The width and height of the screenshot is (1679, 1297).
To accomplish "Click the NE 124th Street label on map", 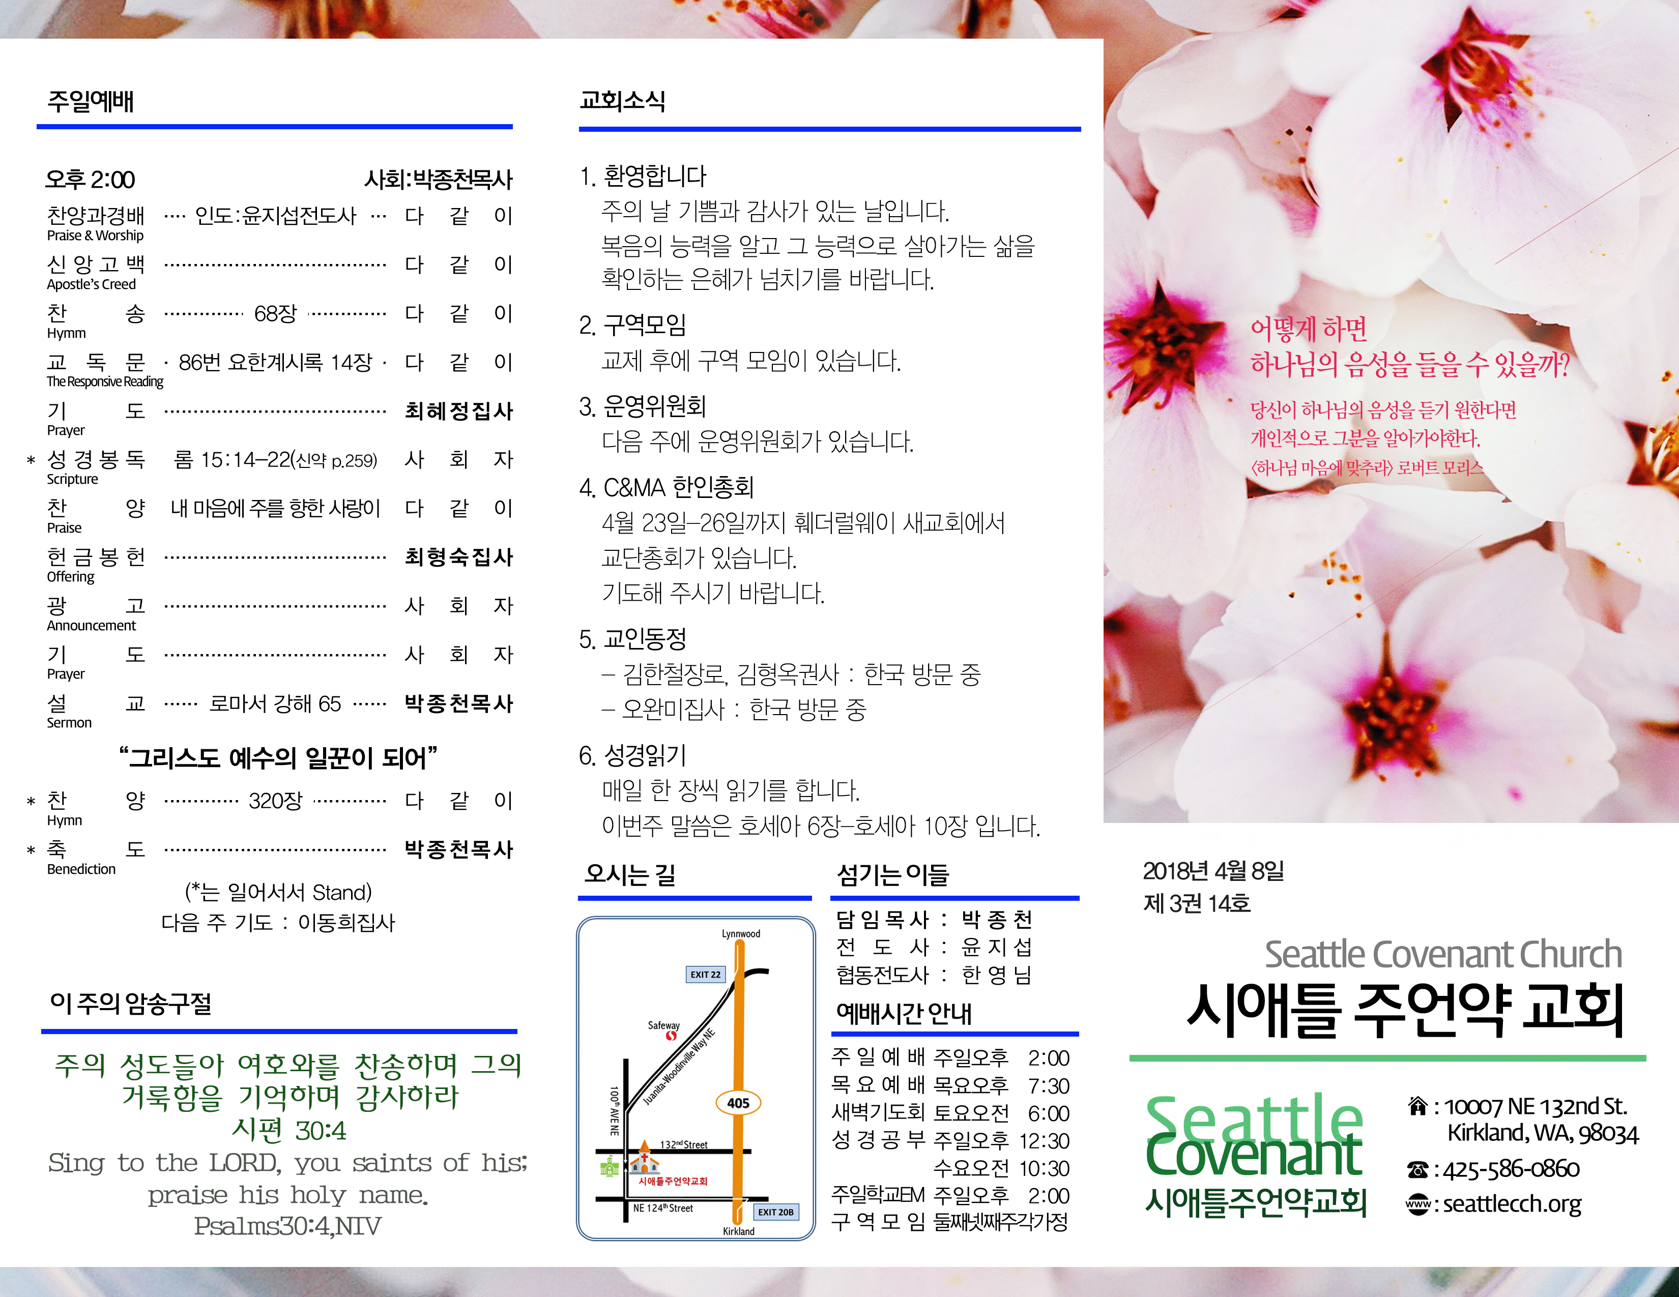I will click(x=662, y=1208).
